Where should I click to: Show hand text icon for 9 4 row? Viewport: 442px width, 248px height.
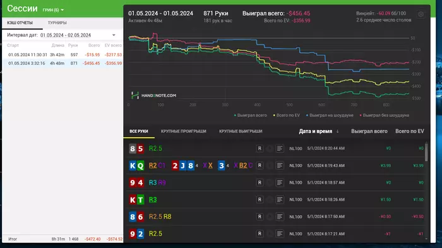(280, 182)
